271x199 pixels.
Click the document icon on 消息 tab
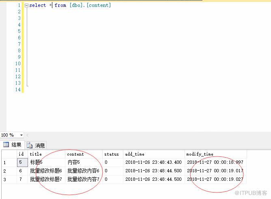point(30,146)
